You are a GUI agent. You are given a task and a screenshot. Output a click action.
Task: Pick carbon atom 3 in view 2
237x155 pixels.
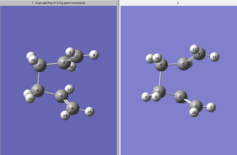coord(196,106)
